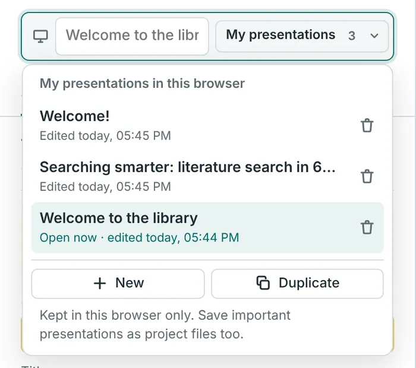
Task: Open the Welcome! presentation
Action: point(191,126)
